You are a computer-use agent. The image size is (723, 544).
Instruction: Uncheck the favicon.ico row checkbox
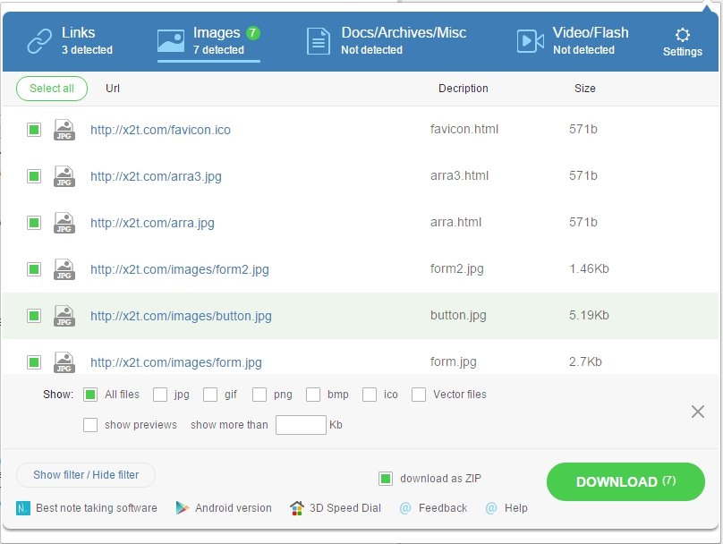tap(34, 130)
